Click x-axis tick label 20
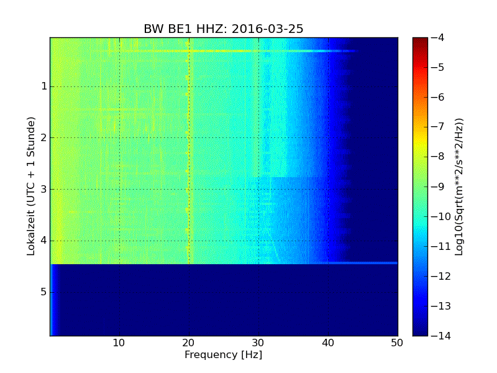This screenshot has width=497, height=373. click(189, 343)
